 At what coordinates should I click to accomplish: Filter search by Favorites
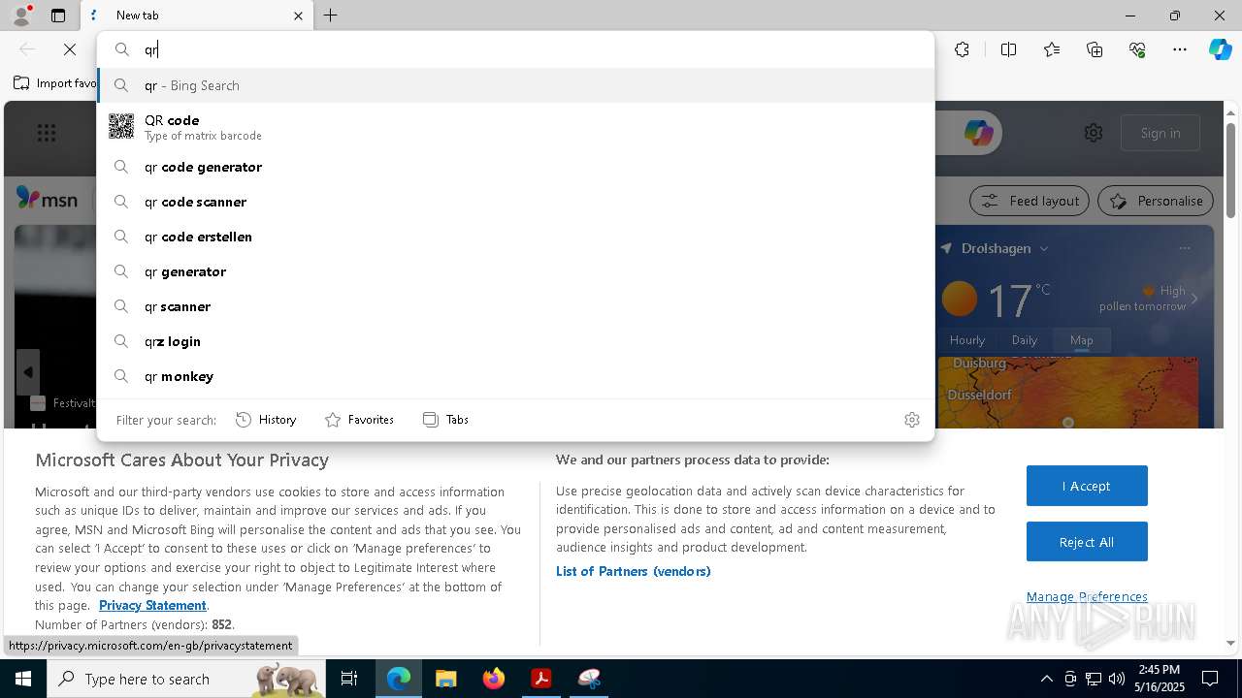coord(359,420)
